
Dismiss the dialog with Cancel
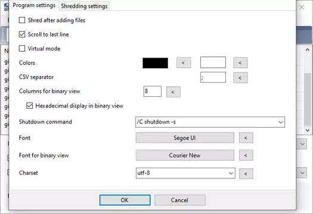point(179,200)
